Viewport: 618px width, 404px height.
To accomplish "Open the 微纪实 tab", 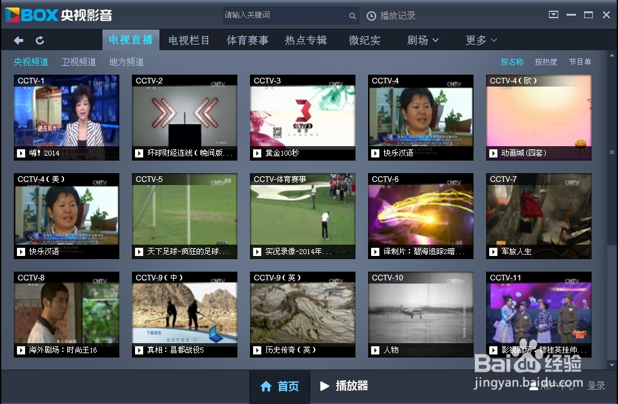I will pos(364,40).
